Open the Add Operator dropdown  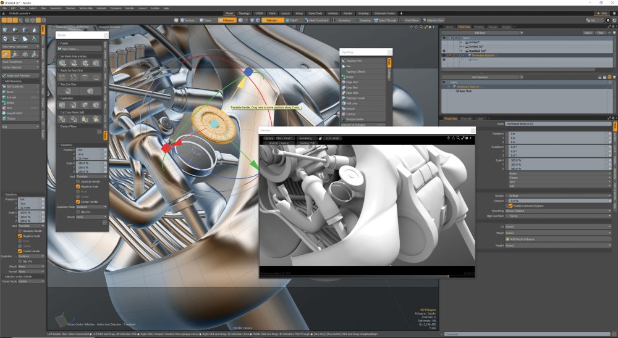click(482, 77)
